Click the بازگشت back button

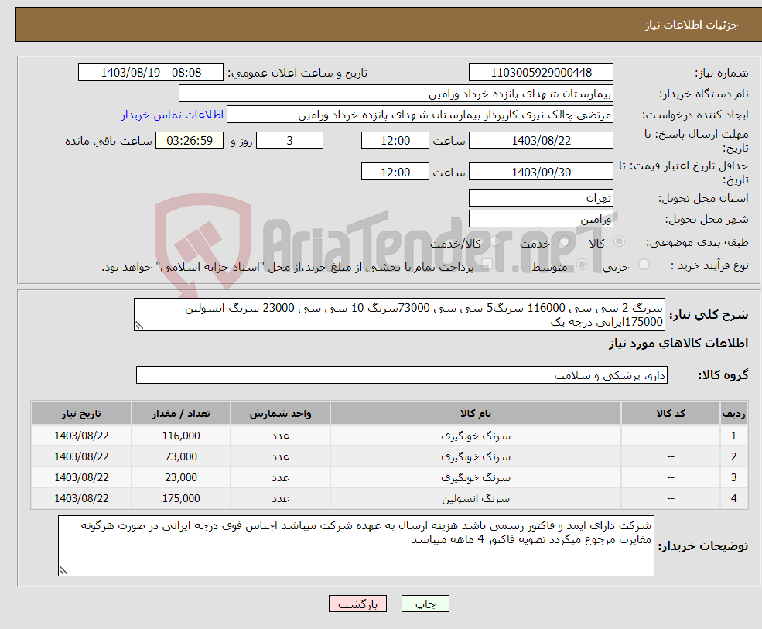pos(357,603)
